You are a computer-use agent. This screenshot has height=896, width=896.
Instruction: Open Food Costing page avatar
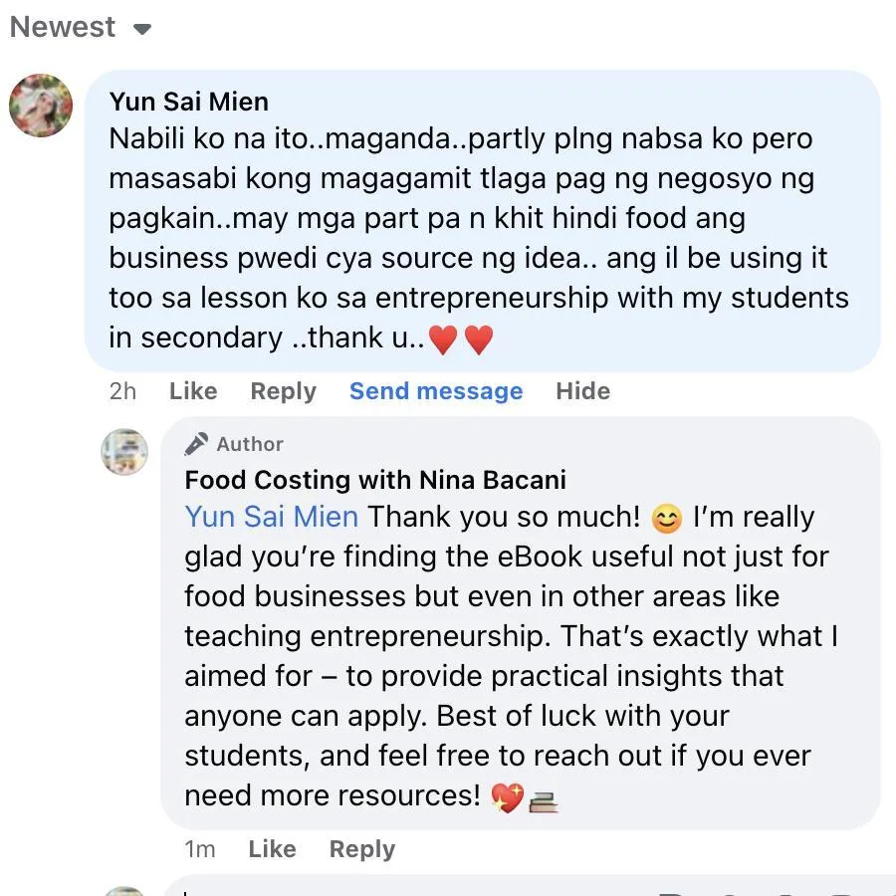point(124,451)
